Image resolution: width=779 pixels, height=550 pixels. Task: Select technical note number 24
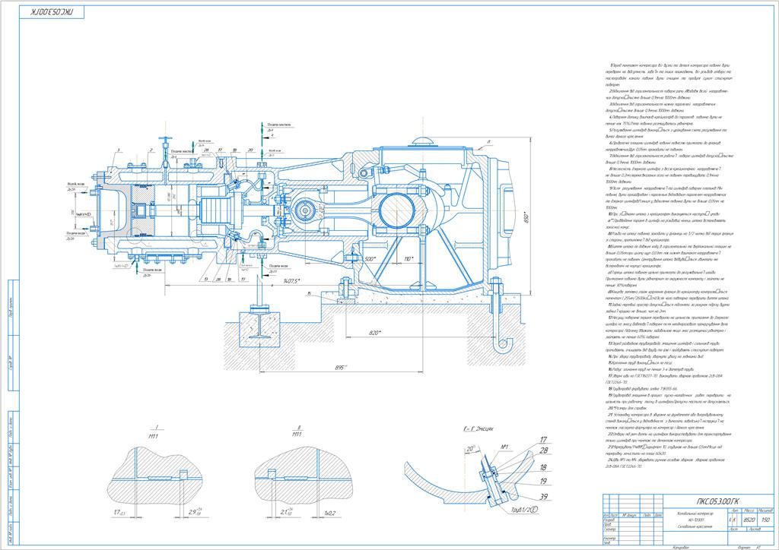(x=665, y=463)
